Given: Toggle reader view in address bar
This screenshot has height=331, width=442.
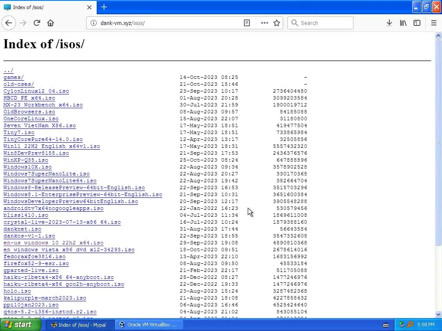Looking at the screenshot, I should click(x=246, y=23).
